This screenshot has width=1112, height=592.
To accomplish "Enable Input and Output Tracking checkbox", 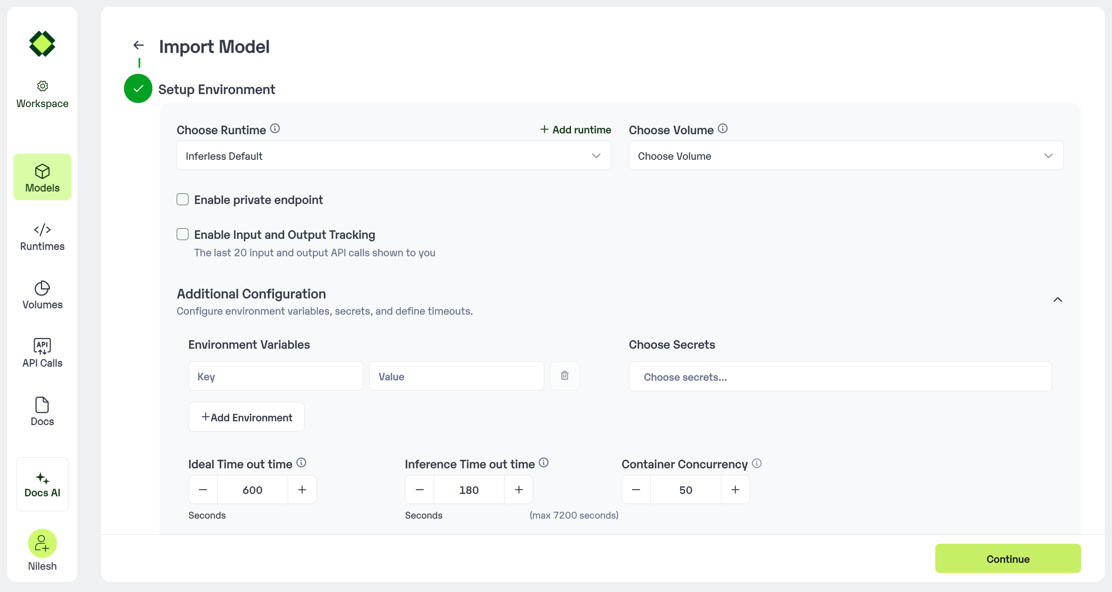I will click(x=183, y=234).
